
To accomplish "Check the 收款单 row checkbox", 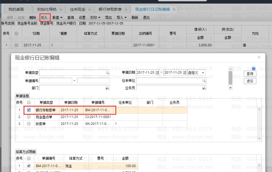I will click(x=29, y=124).
